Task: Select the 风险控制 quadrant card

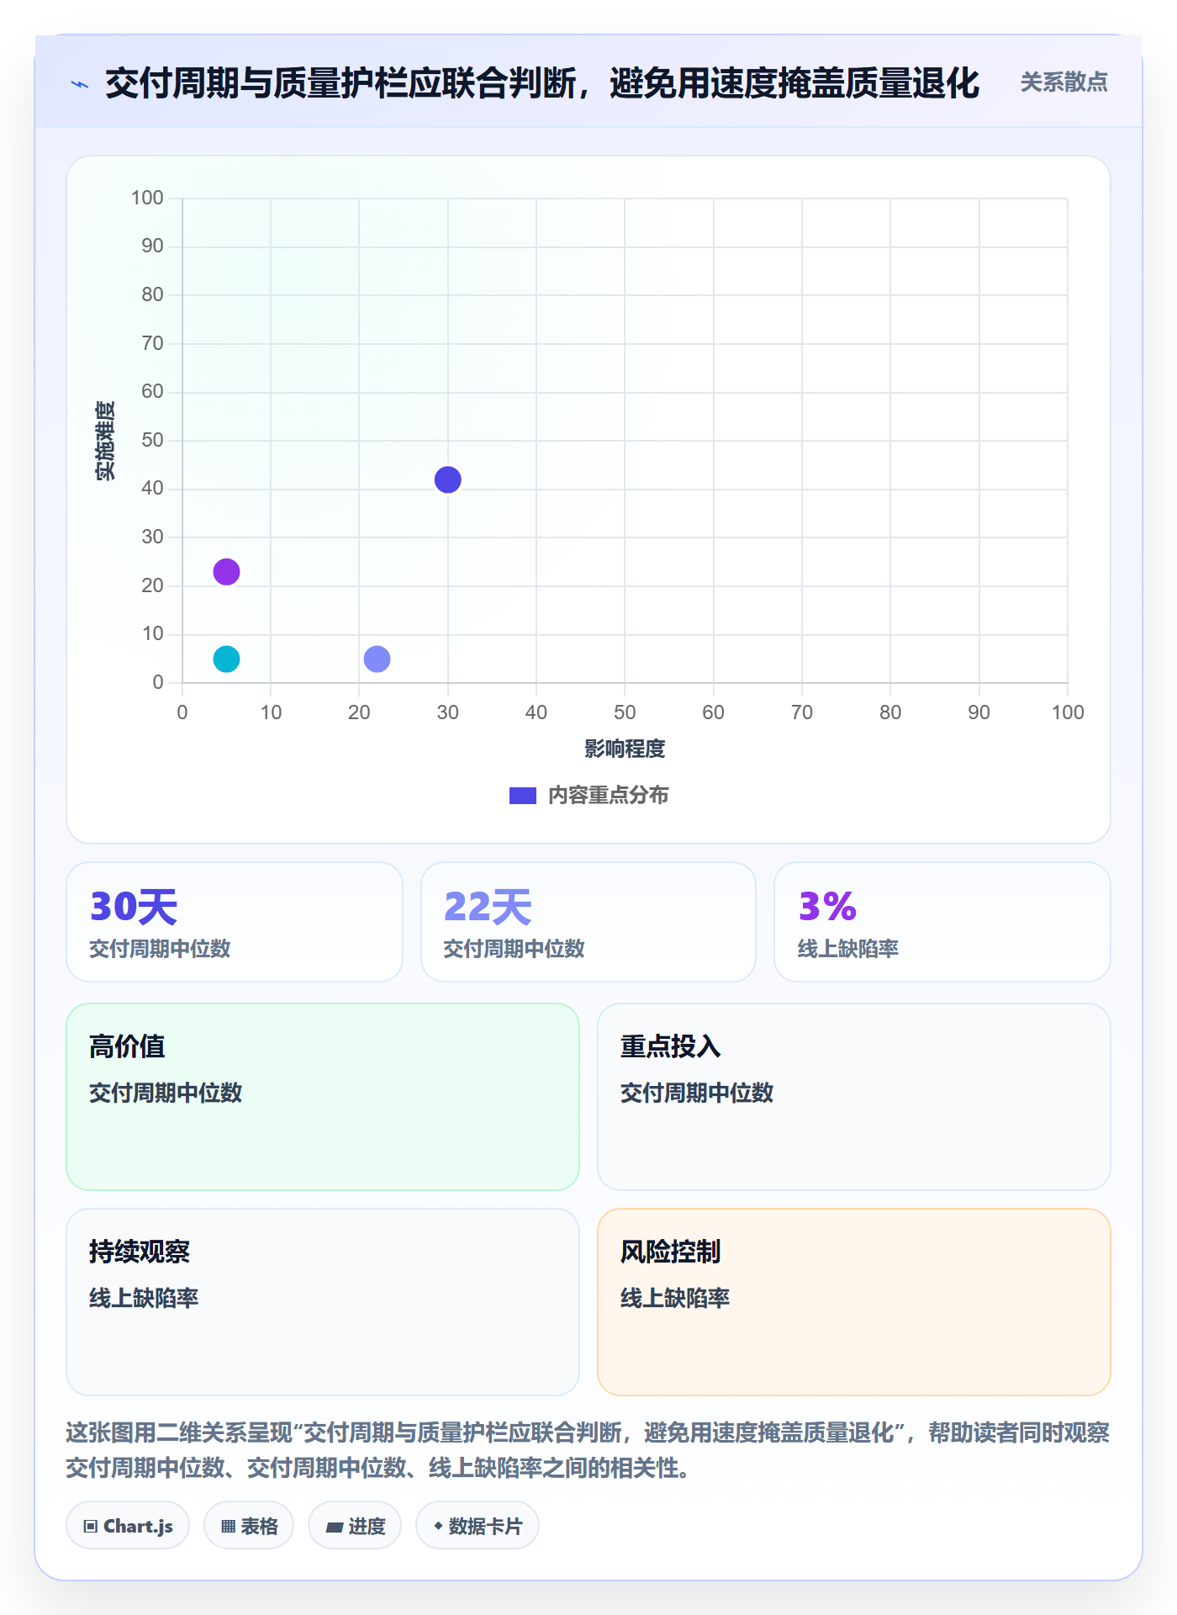Action: (854, 1302)
